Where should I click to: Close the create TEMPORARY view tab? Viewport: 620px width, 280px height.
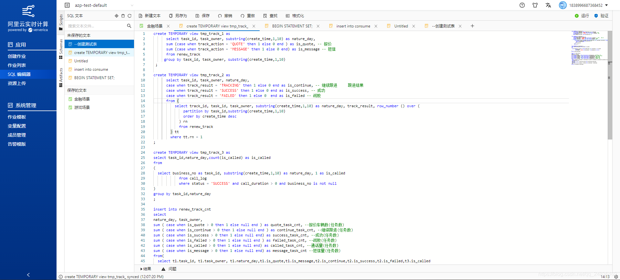tap(254, 26)
